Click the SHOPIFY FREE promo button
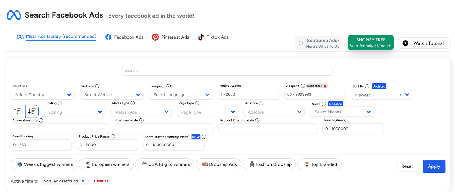This screenshot has height=192, width=455. pyautogui.click(x=371, y=43)
